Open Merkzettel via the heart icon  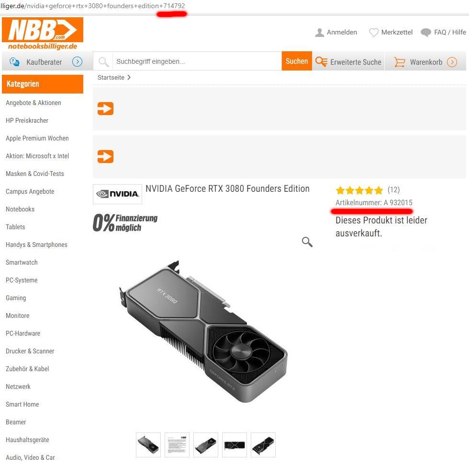(x=374, y=33)
